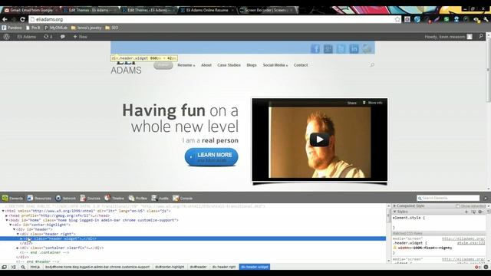Viewport: 491px width, 276px height.
Task: Click the admin bar search magnifier
Action: pos(481,37)
